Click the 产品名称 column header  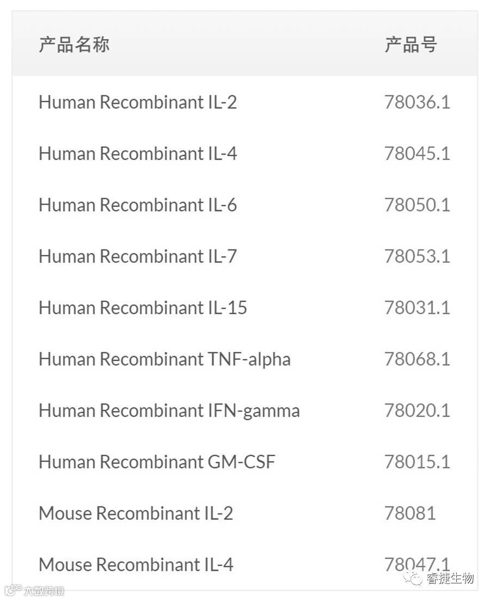[x=74, y=45]
